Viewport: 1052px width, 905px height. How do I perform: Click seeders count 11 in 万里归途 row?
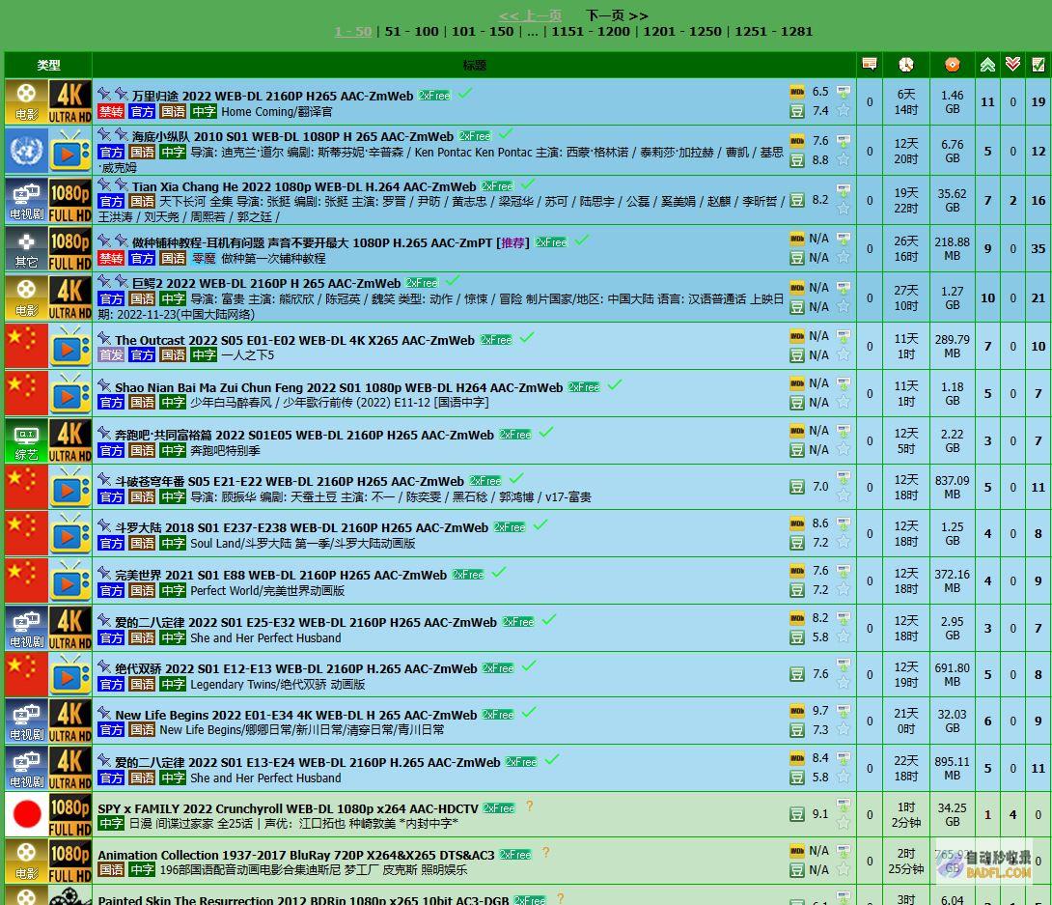coord(987,101)
